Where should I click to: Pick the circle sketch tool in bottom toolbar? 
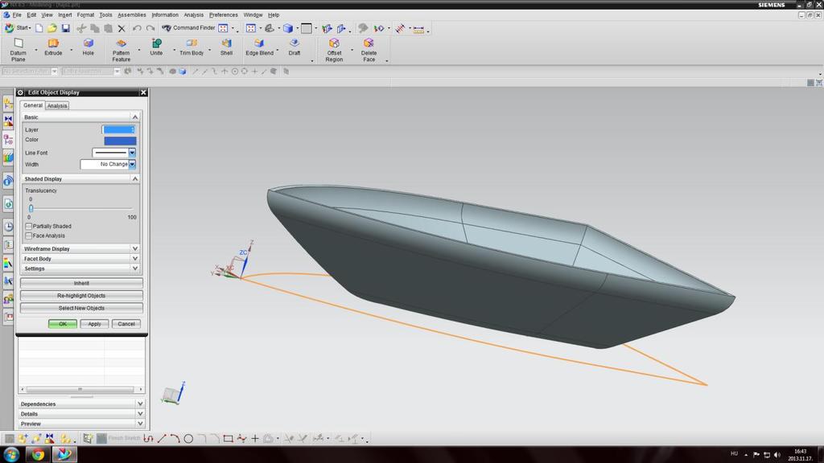[x=188, y=438]
